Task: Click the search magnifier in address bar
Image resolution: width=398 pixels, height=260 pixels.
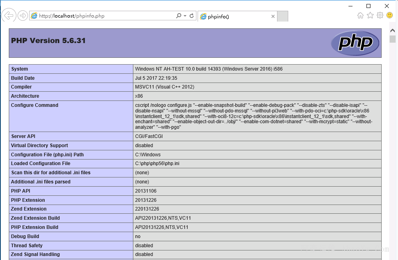Action: click(x=178, y=16)
